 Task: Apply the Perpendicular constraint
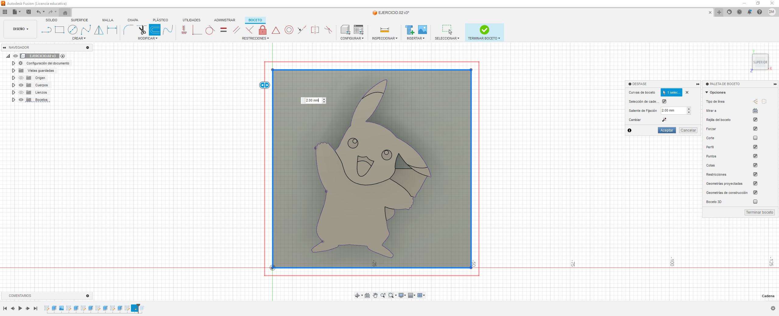249,30
